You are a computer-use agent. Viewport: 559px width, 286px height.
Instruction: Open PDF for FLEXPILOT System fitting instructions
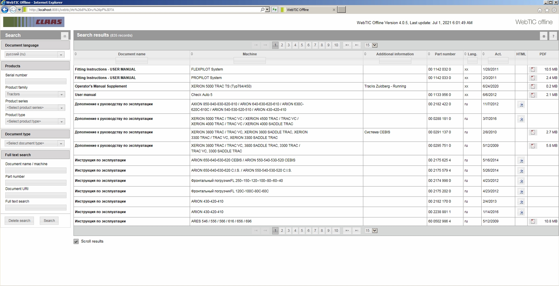(533, 70)
